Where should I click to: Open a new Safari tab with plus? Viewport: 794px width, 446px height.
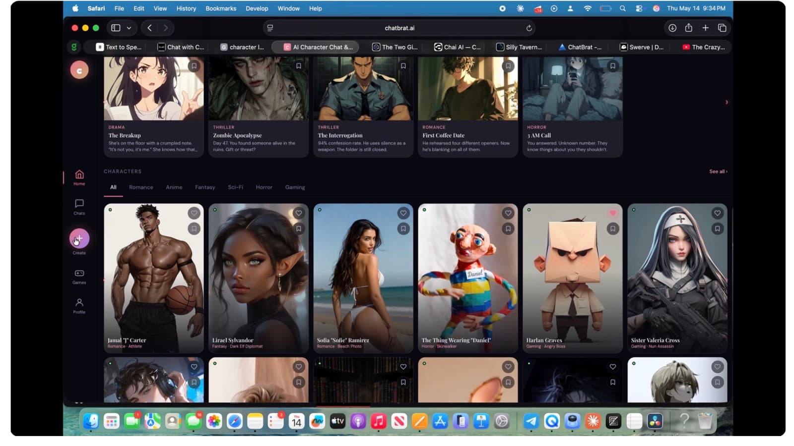705,28
